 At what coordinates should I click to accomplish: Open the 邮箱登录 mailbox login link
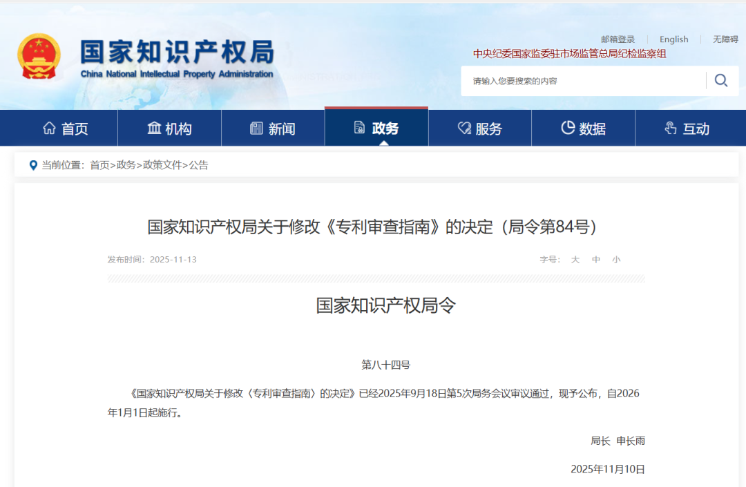[x=618, y=39]
